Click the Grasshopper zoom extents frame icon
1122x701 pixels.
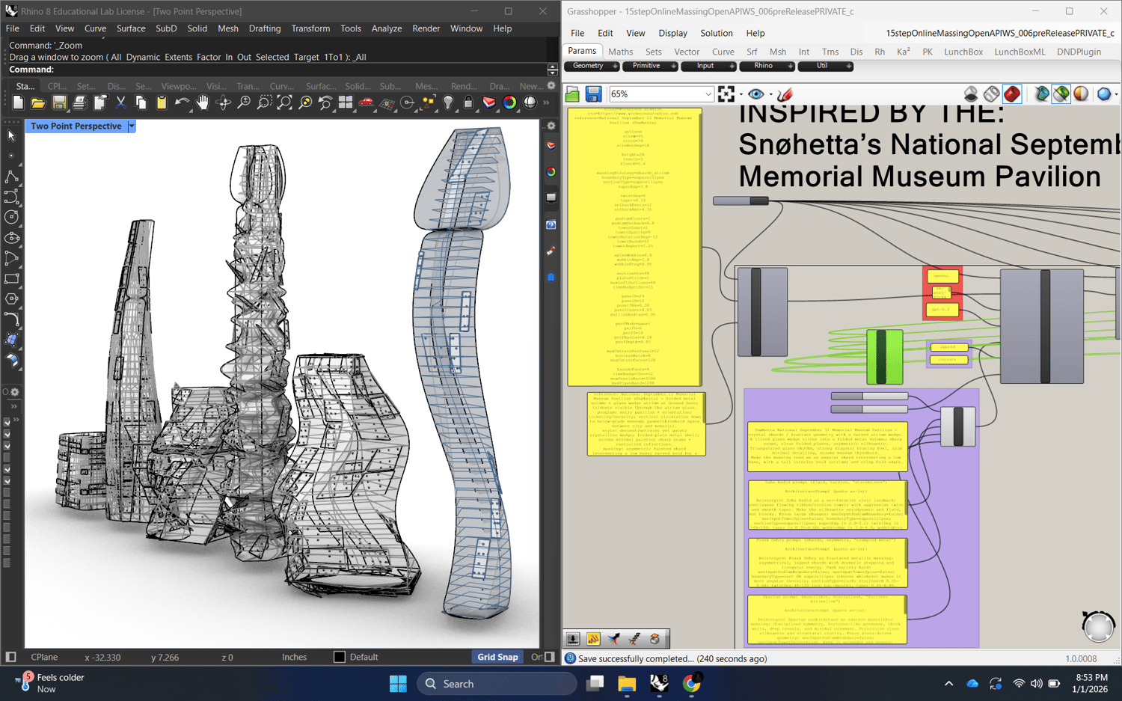726,94
